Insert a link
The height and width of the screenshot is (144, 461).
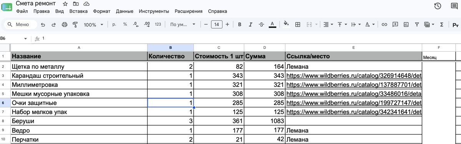coord(384,25)
